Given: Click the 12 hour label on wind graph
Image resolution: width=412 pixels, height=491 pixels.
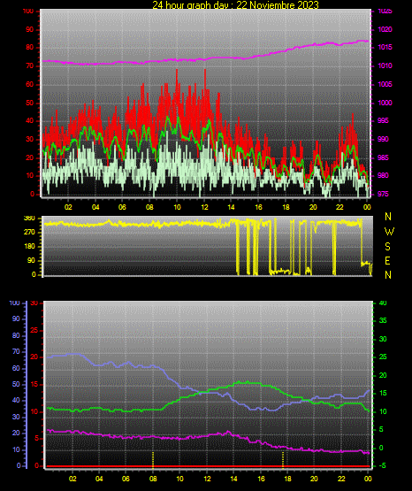Looking at the screenshot, I should (x=204, y=207).
